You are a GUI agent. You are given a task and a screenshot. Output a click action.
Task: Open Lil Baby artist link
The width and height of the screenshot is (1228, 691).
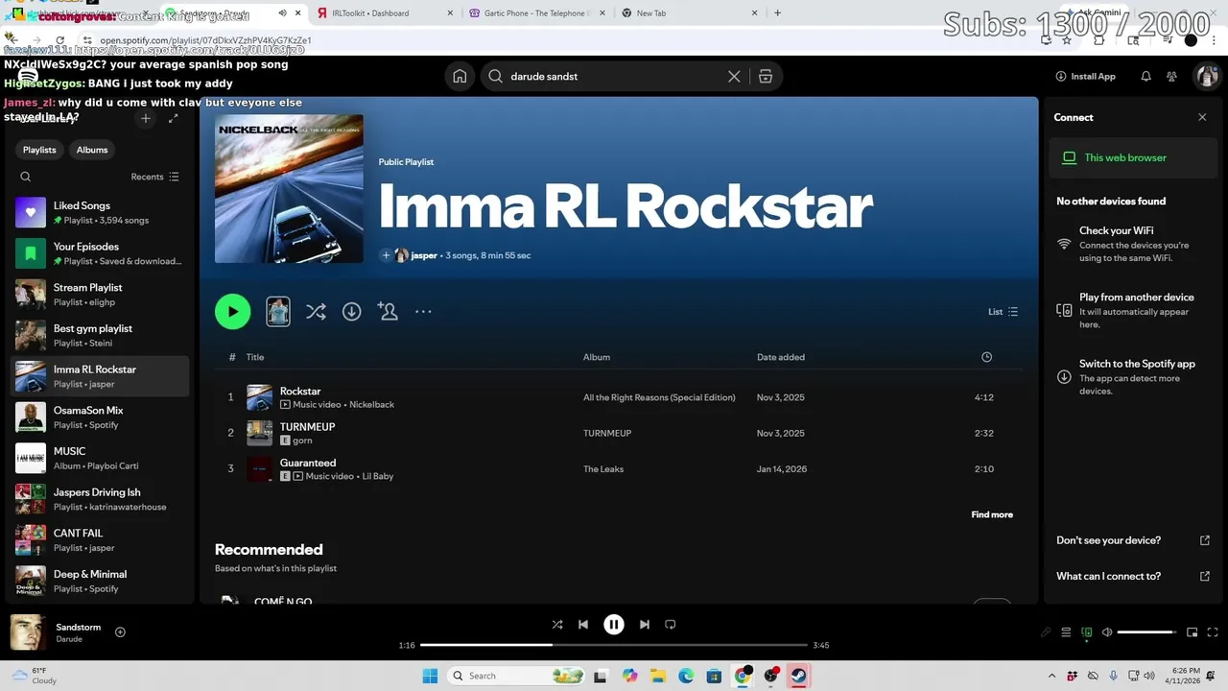[377, 476]
